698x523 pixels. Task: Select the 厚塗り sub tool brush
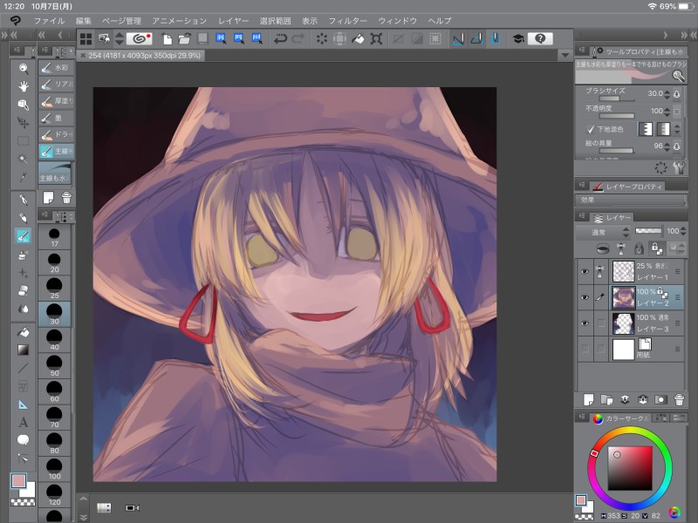point(56,101)
